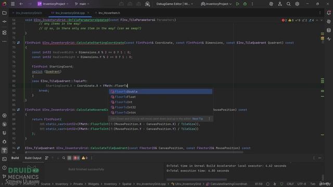Click the errors count indicator

284,20
